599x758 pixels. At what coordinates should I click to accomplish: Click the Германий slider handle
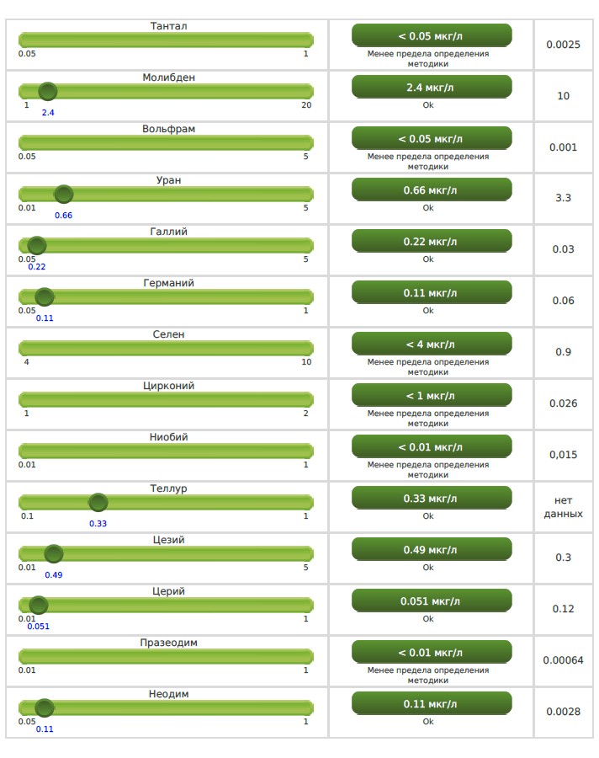coord(45,297)
